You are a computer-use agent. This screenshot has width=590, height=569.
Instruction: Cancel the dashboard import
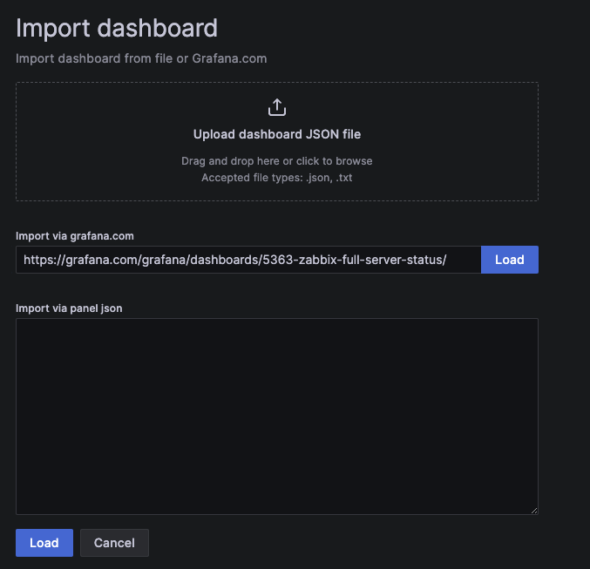pos(114,543)
